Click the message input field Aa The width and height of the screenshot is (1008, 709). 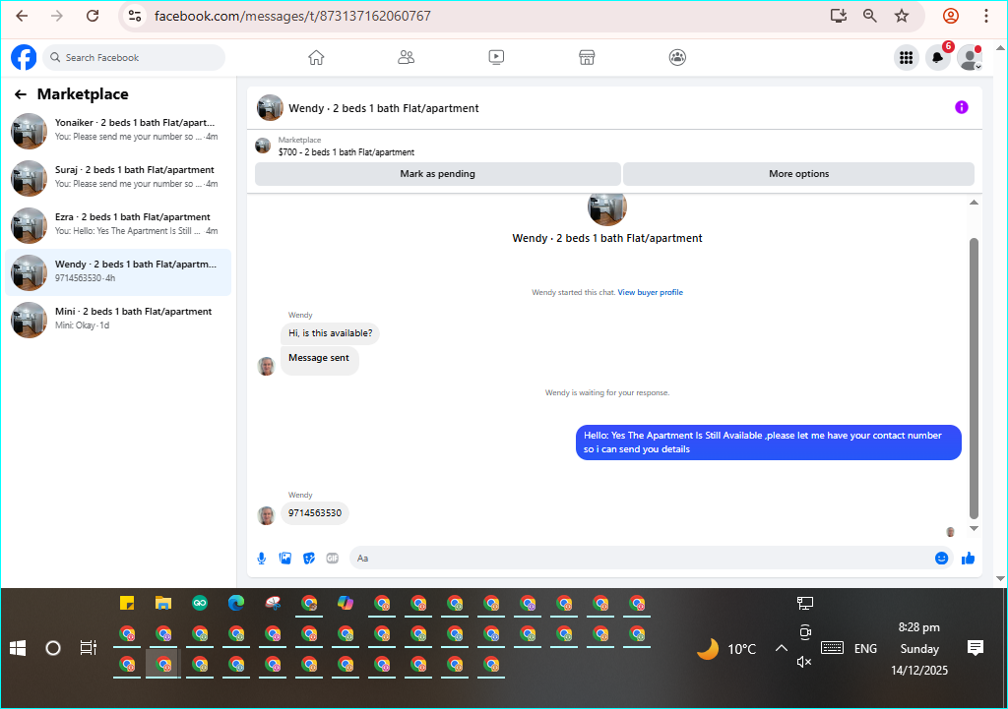click(643, 559)
